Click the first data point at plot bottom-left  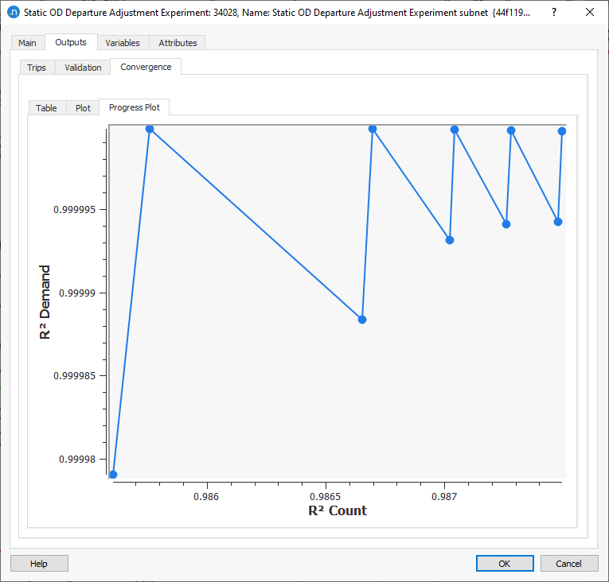(113, 475)
